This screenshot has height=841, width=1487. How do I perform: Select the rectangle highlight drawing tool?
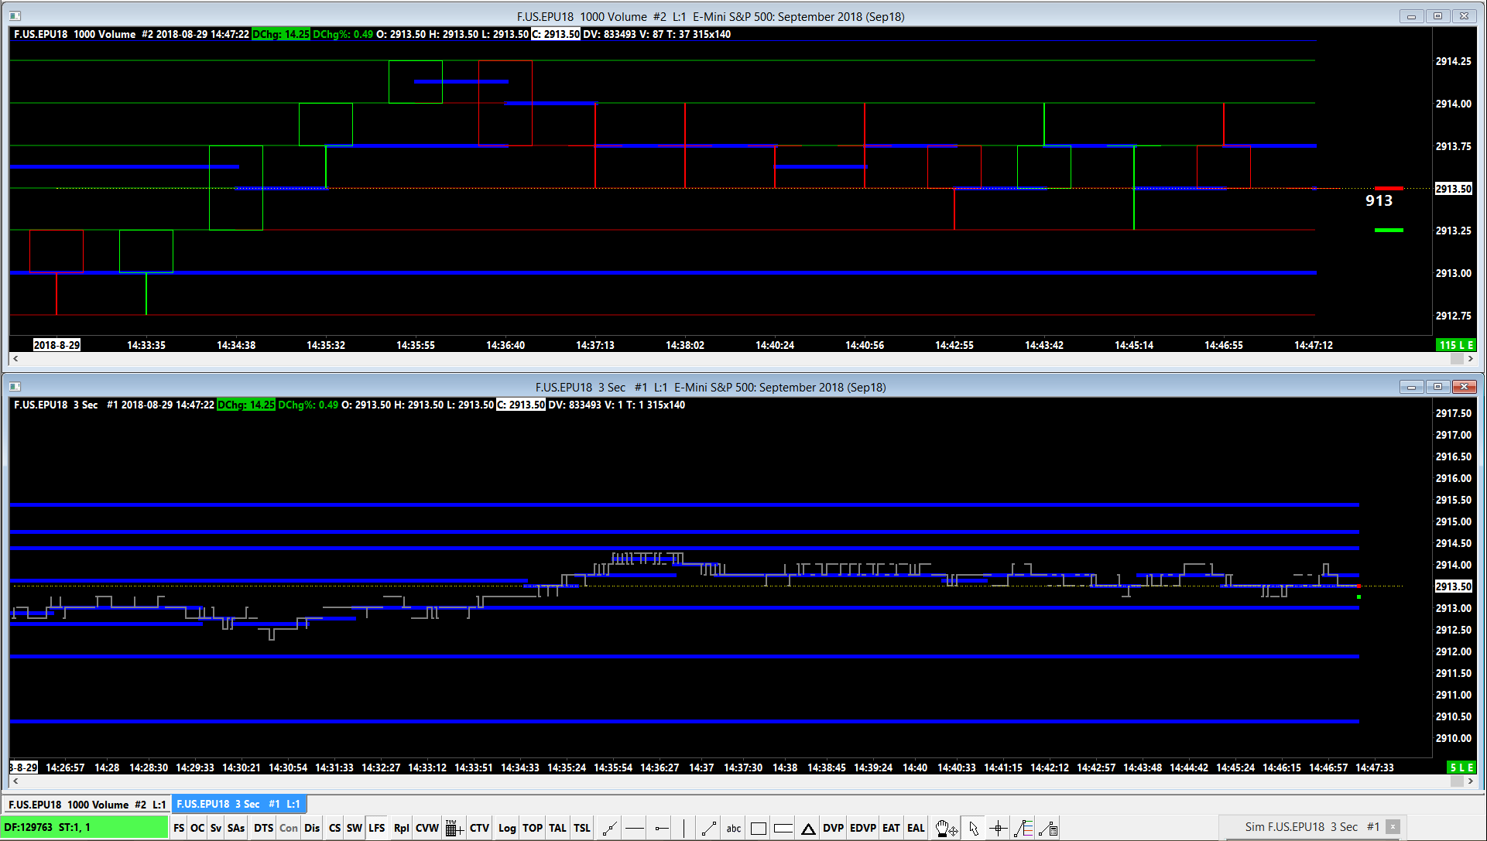[759, 829]
